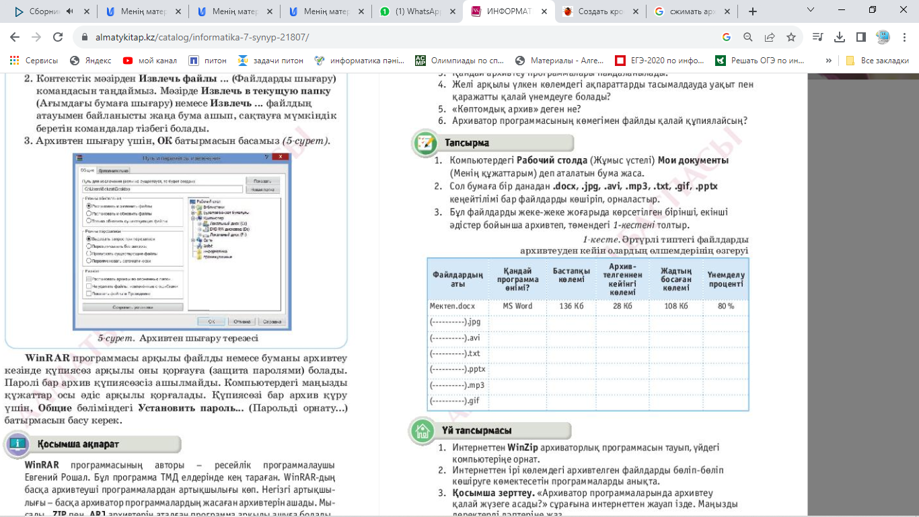Image resolution: width=919 pixels, height=517 pixels.
Task: Click the share page icon in address bar
Action: pos(770,38)
